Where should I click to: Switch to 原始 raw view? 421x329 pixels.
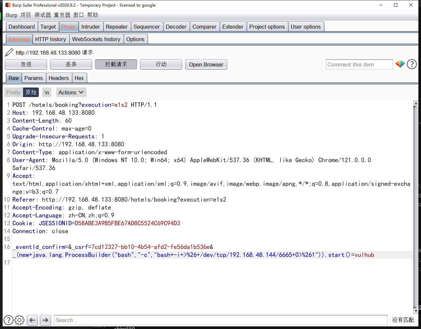coord(31,92)
